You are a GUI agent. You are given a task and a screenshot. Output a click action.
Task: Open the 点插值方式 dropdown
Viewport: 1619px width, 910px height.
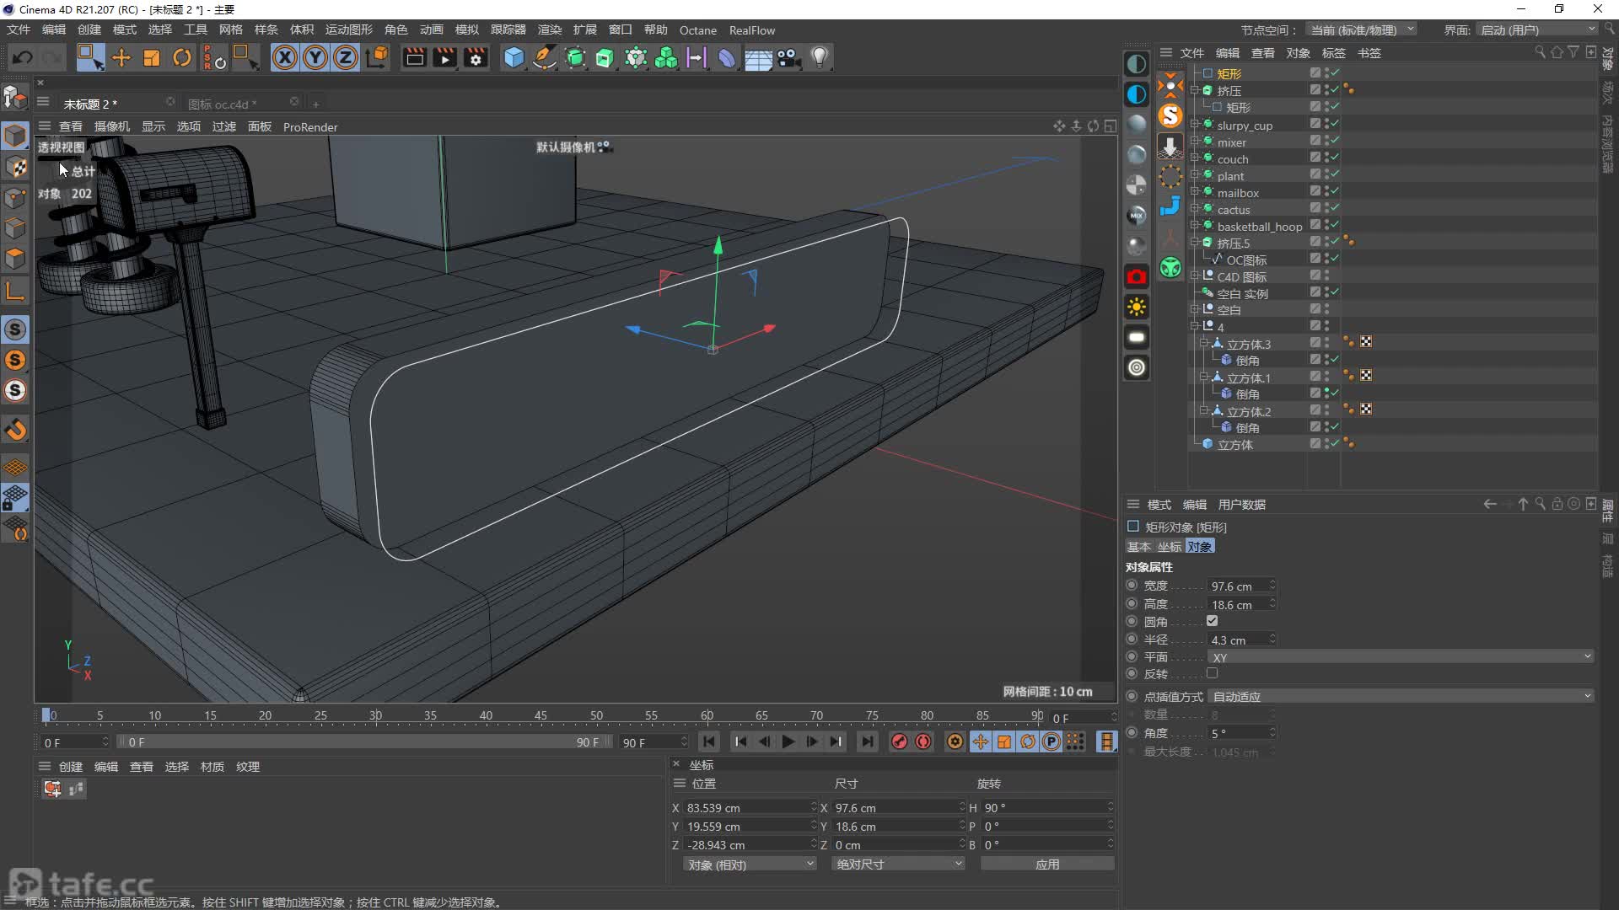tap(1401, 696)
